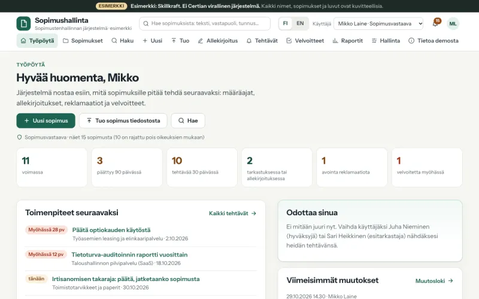Image resolution: width=479 pixels, height=299 pixels.
Task: Click text Työasemien leasing ja elinkaaripalvelu
Action: (117, 239)
